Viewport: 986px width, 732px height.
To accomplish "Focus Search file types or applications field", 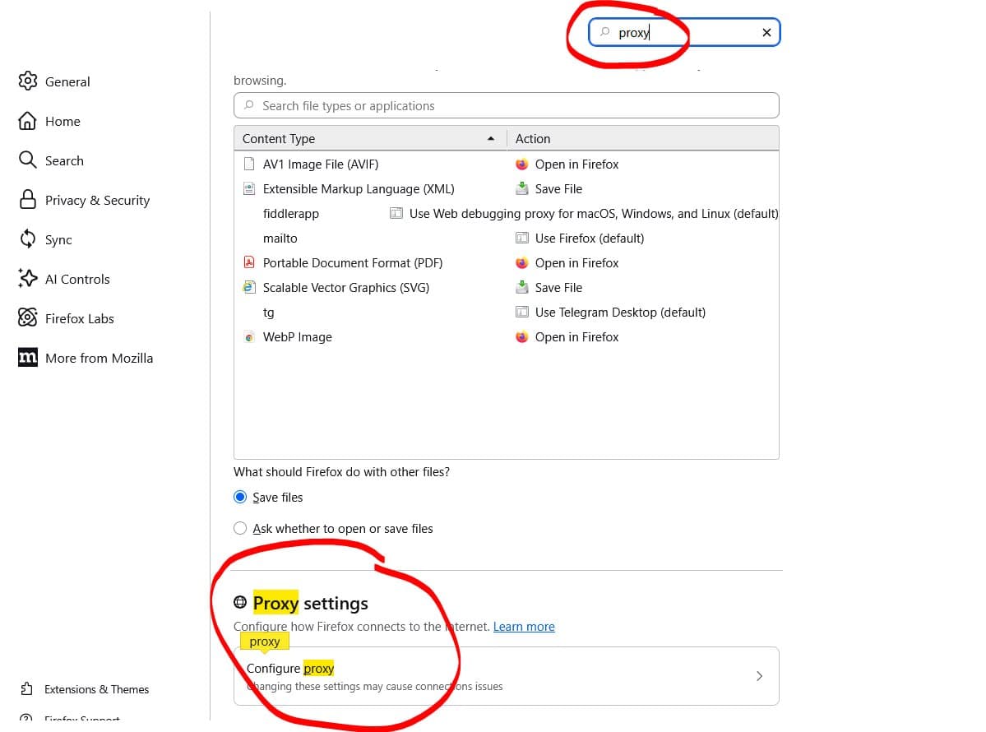I will pyautogui.click(x=507, y=105).
